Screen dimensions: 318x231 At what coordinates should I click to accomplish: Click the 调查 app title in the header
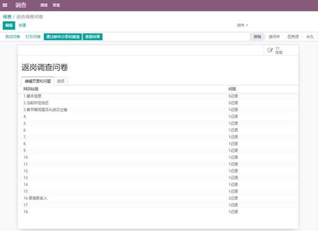20,5
